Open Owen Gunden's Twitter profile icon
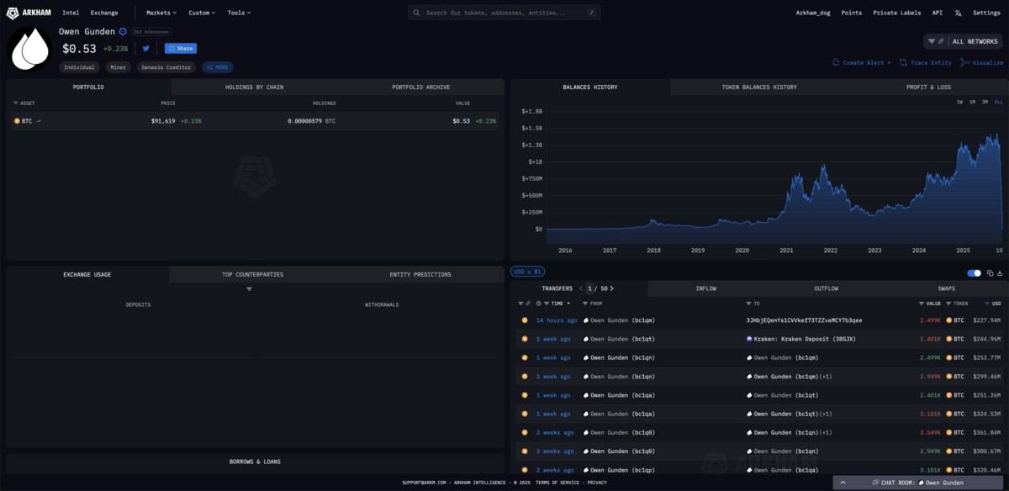Image resolution: width=1009 pixels, height=491 pixels. tap(146, 49)
